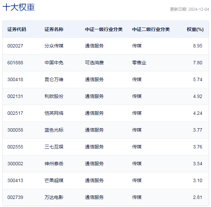Select security name 三七互娱
211x207 pixels.
pyautogui.click(x=54, y=147)
